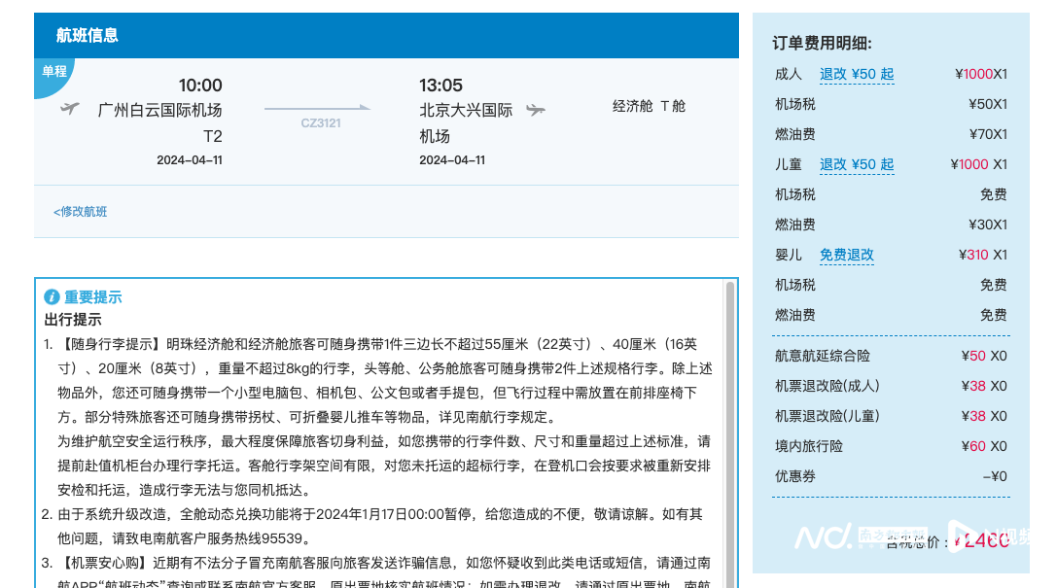Click the 经济舱 T舱 cabin label
Image resolution: width=1056 pixels, height=588 pixels.
tap(649, 106)
